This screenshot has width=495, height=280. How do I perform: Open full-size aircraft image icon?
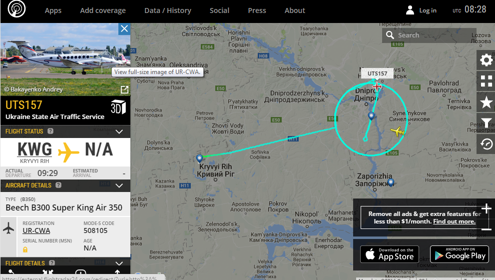pos(125,90)
